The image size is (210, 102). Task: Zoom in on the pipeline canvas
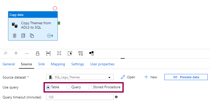pos(16,53)
